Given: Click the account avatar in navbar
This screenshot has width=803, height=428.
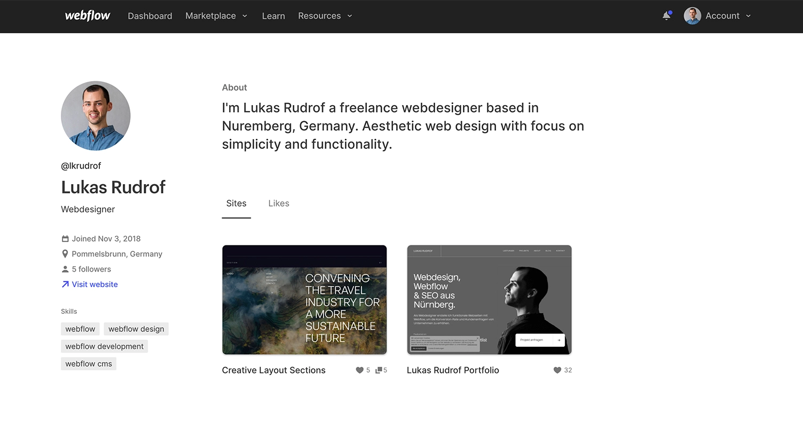Looking at the screenshot, I should [x=692, y=16].
